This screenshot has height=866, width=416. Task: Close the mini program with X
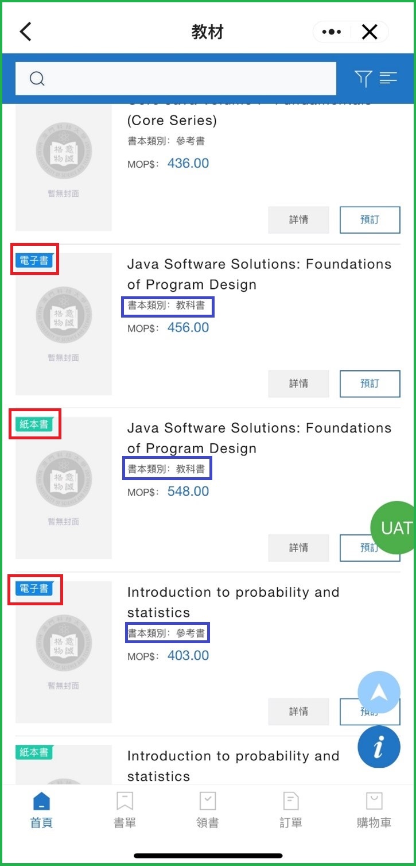click(370, 32)
